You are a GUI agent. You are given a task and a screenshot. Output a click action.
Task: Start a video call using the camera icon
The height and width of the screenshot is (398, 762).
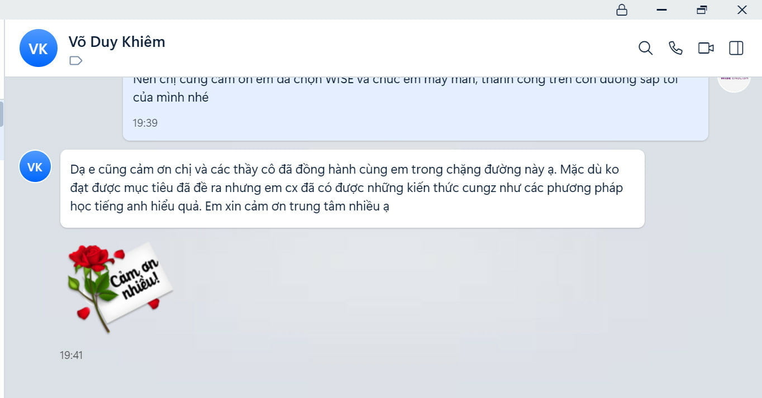coord(706,48)
